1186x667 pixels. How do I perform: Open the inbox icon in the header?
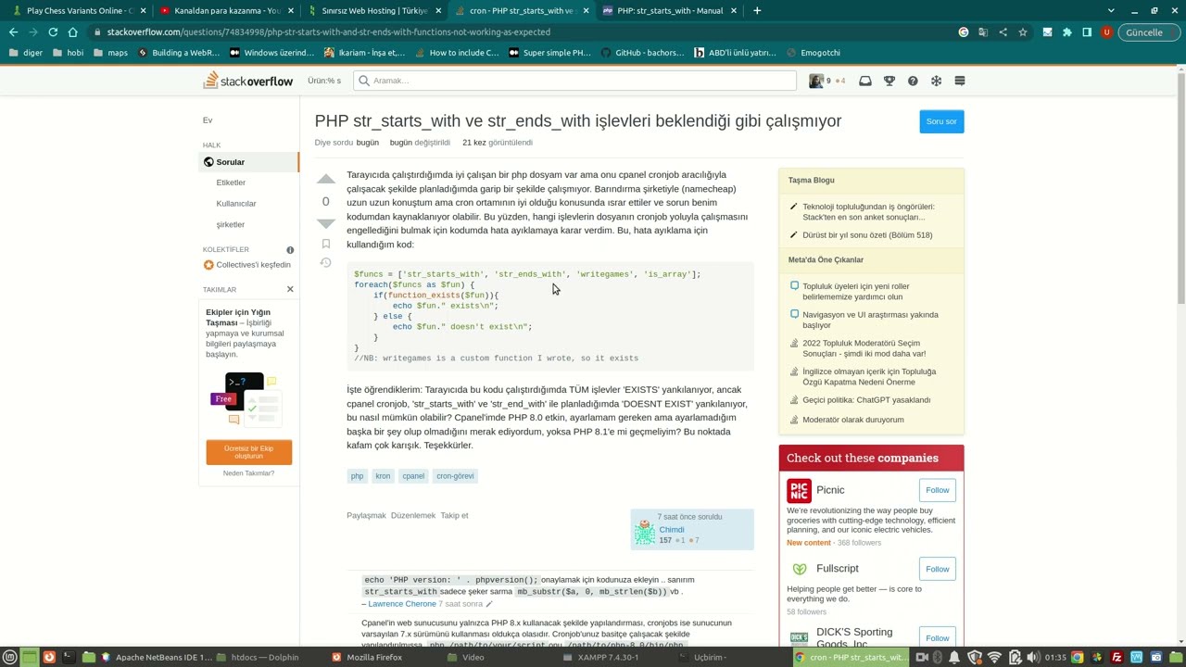(865, 81)
